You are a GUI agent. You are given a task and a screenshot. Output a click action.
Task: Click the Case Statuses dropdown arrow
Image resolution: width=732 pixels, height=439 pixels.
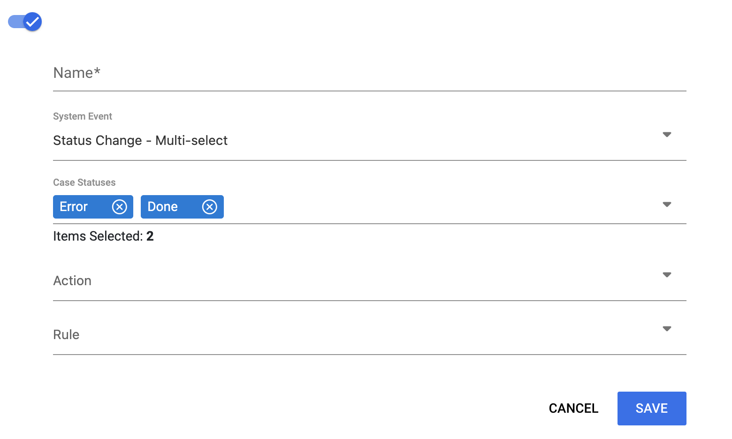[667, 204]
